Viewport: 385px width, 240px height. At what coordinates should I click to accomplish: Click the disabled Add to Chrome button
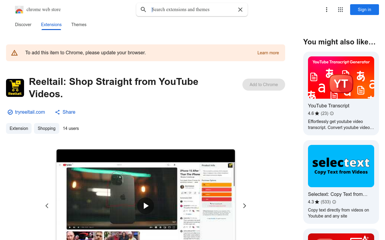264,85
